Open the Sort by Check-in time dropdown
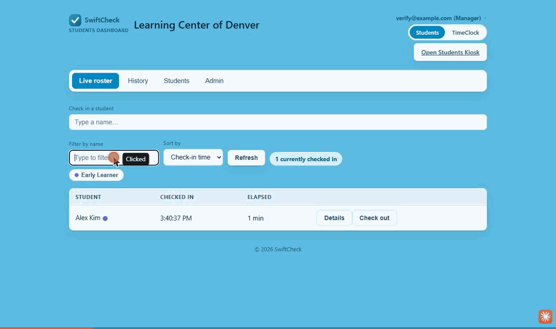 pyautogui.click(x=193, y=157)
